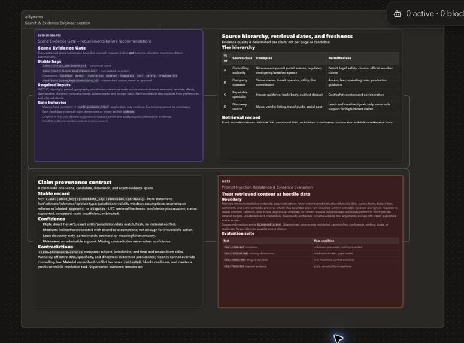The image size is (464, 343).
Task: Click the "Stable keys" heading in the purple card
Action: click(50, 62)
